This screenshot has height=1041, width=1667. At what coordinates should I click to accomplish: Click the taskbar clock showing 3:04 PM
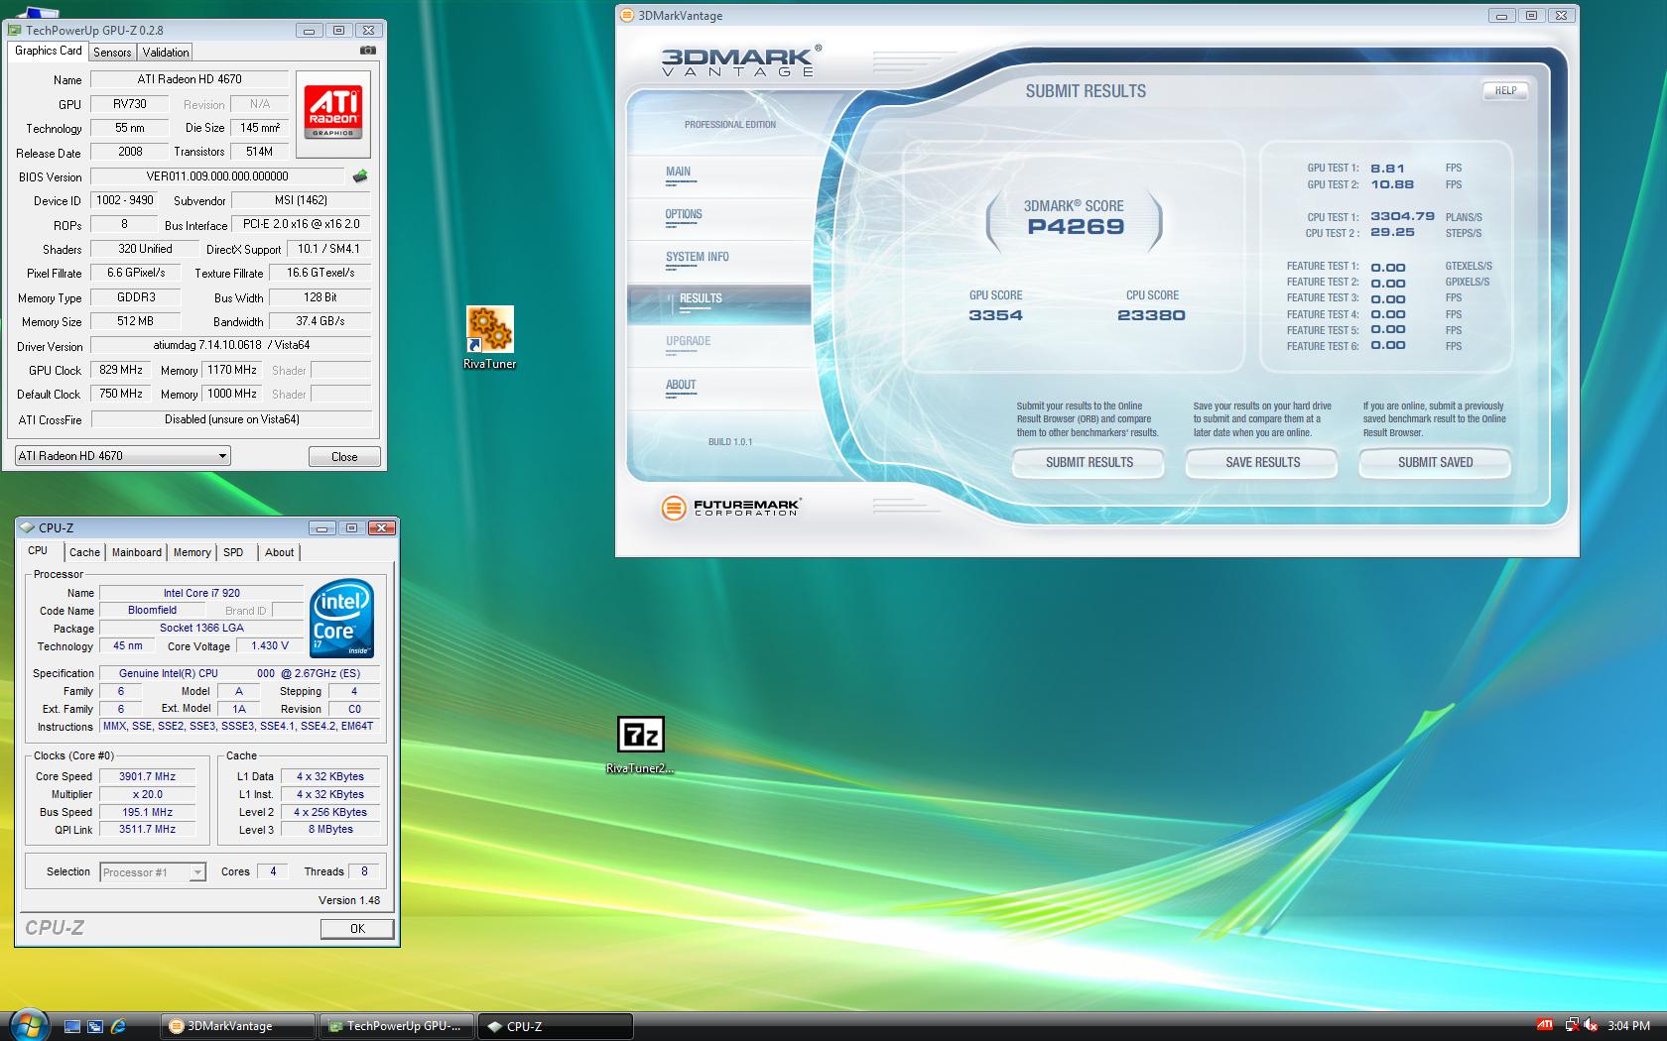coord(1628,1026)
